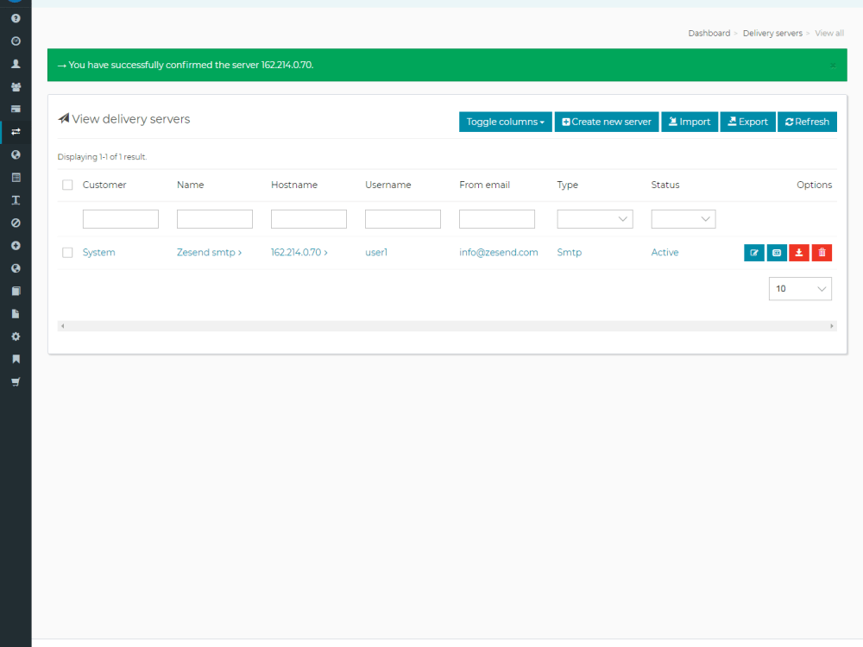Open the text T sidebar icon
863x647 pixels.
click(x=16, y=200)
